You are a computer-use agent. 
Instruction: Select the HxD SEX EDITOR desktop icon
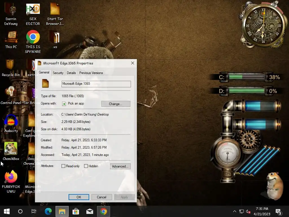(33, 14)
